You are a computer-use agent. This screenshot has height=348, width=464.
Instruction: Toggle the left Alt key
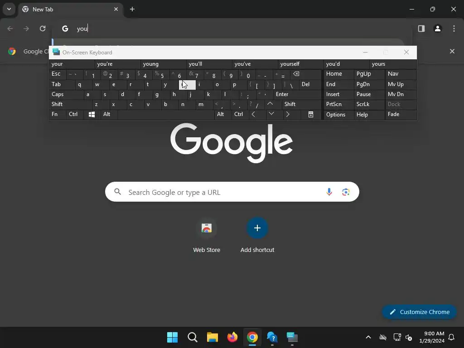pyautogui.click(x=109, y=114)
